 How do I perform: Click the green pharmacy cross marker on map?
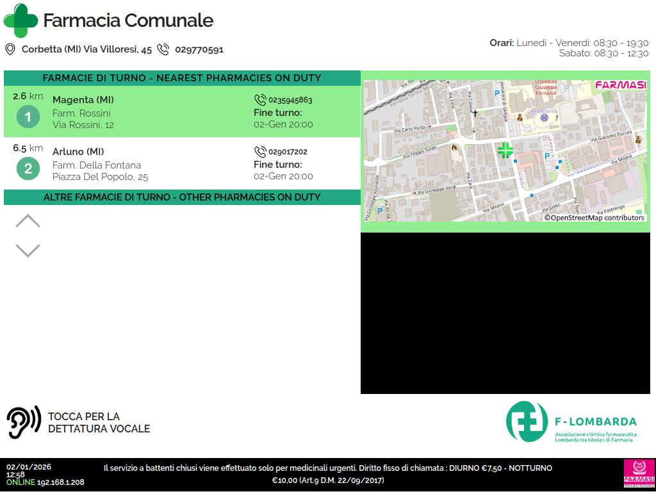pyautogui.click(x=505, y=151)
